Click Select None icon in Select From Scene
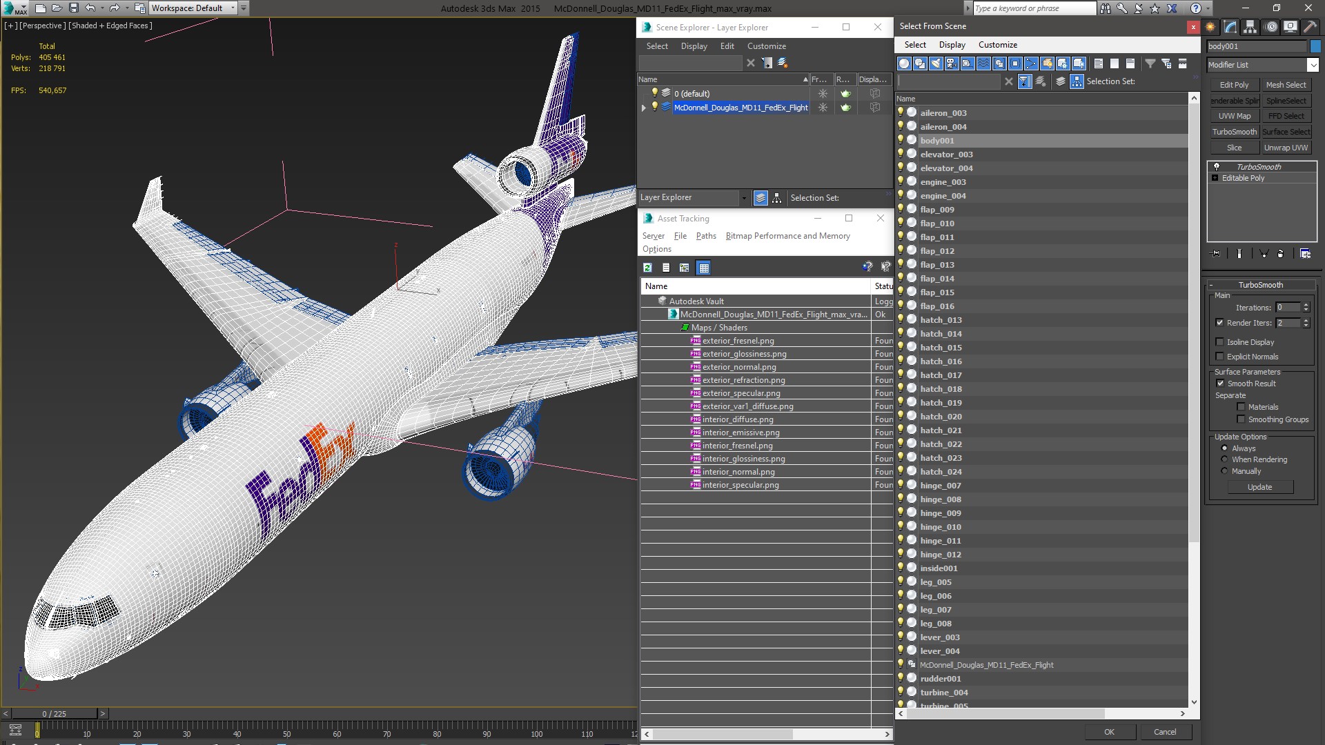1325x745 pixels. click(1115, 63)
